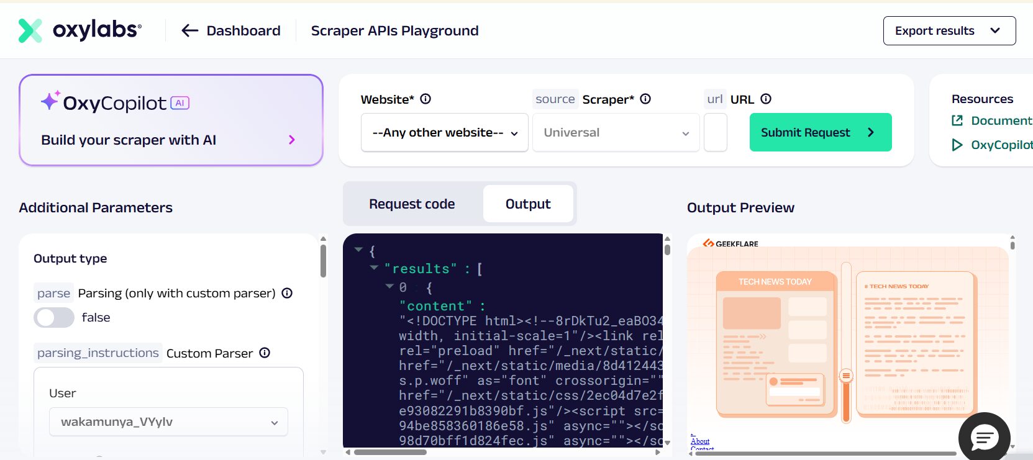
Task: Click the Scraper APIs Playground title
Action: [394, 30]
